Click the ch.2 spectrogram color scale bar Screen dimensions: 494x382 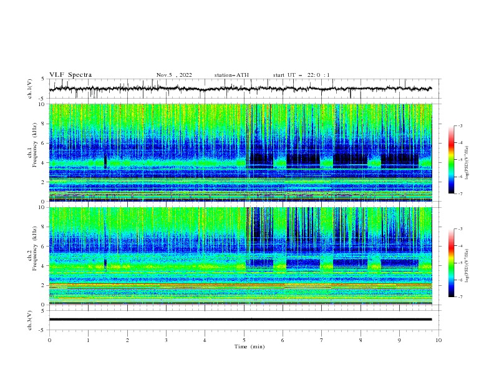point(451,263)
